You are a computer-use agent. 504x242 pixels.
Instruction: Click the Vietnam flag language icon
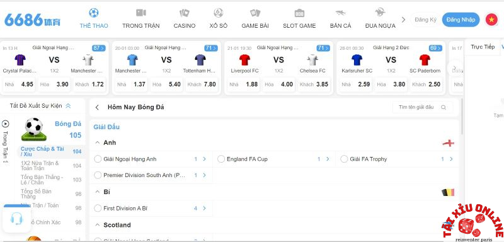(x=491, y=20)
